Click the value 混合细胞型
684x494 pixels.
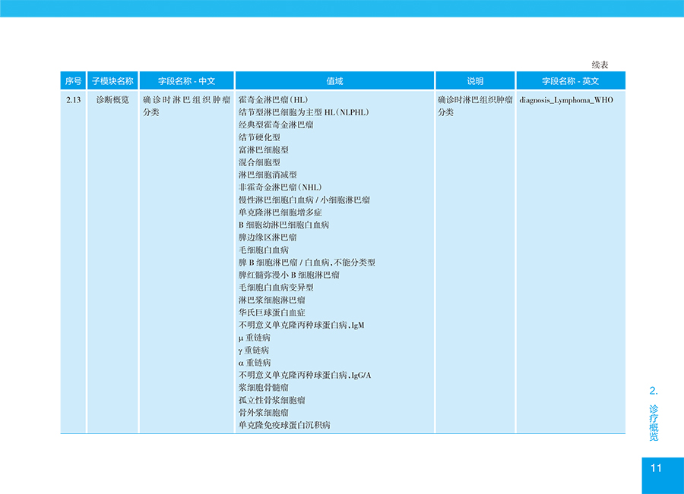(259, 162)
